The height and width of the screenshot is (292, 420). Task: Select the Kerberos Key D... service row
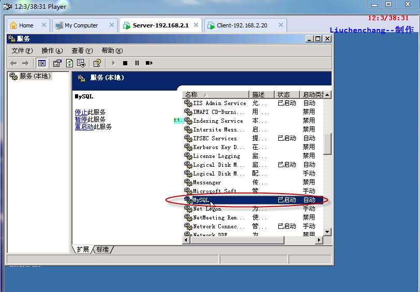pyautogui.click(x=253, y=147)
